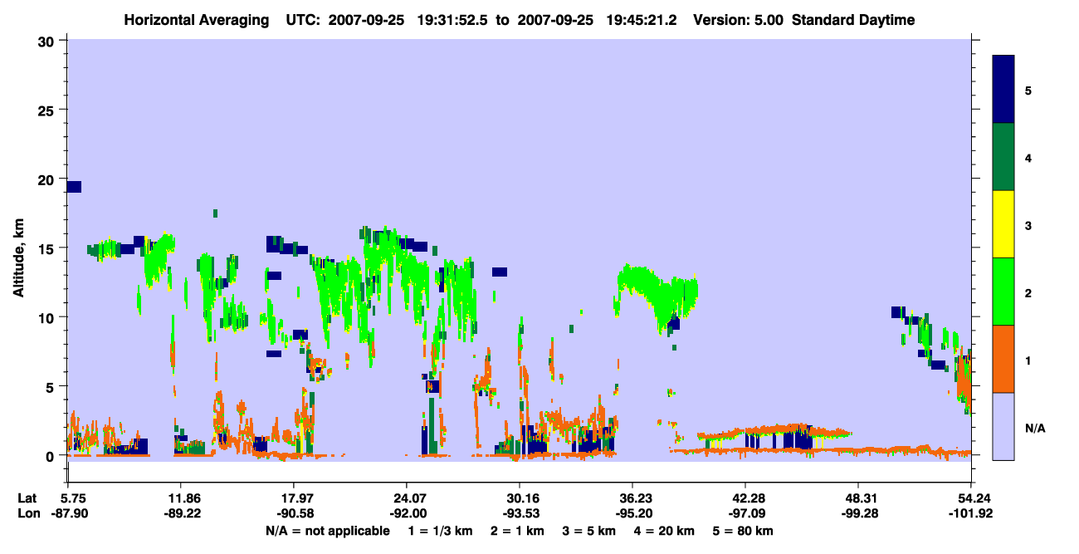Viewport: 1079px width, 554px height.
Task: Click the '5 = 80 km' legend note
Action: pyautogui.click(x=741, y=531)
